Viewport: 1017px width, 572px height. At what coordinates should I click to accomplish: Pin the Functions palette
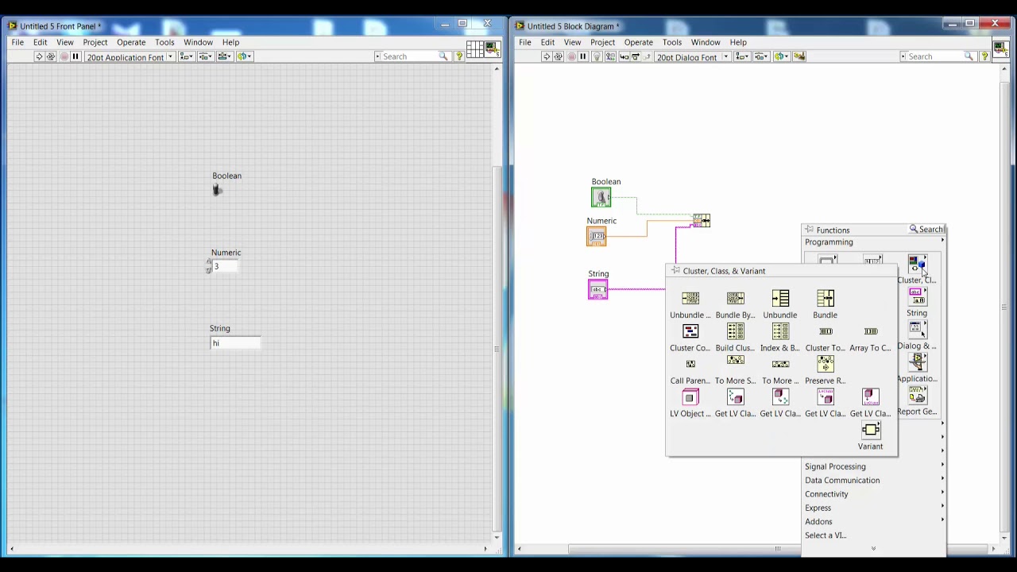coord(809,230)
